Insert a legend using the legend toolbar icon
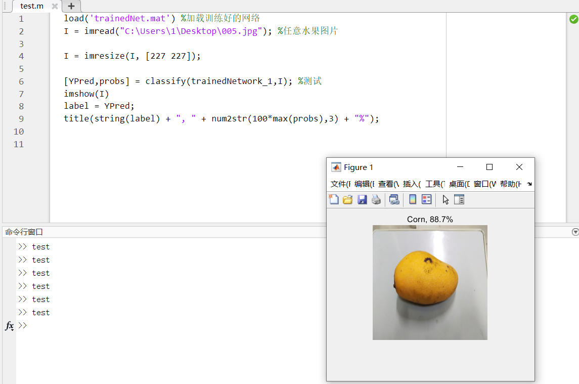Screen dimensions: 579x384 426,199
